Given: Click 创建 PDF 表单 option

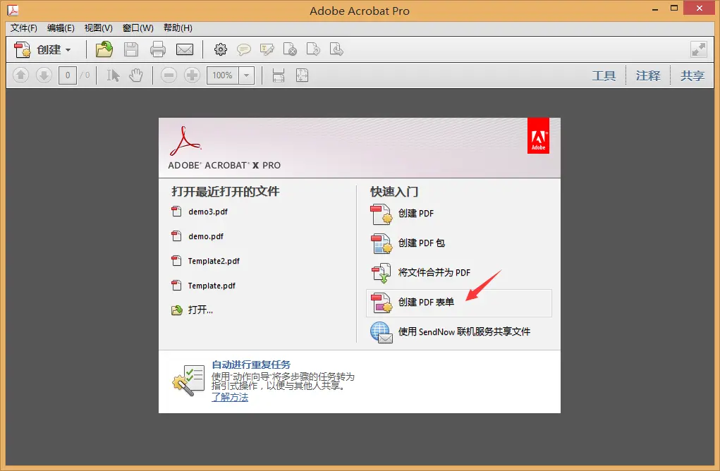Looking at the screenshot, I should coord(458,303).
